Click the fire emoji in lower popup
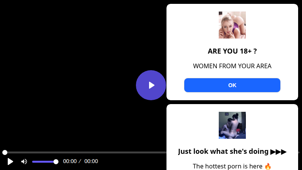The width and height of the screenshot is (302, 170). point(268,167)
